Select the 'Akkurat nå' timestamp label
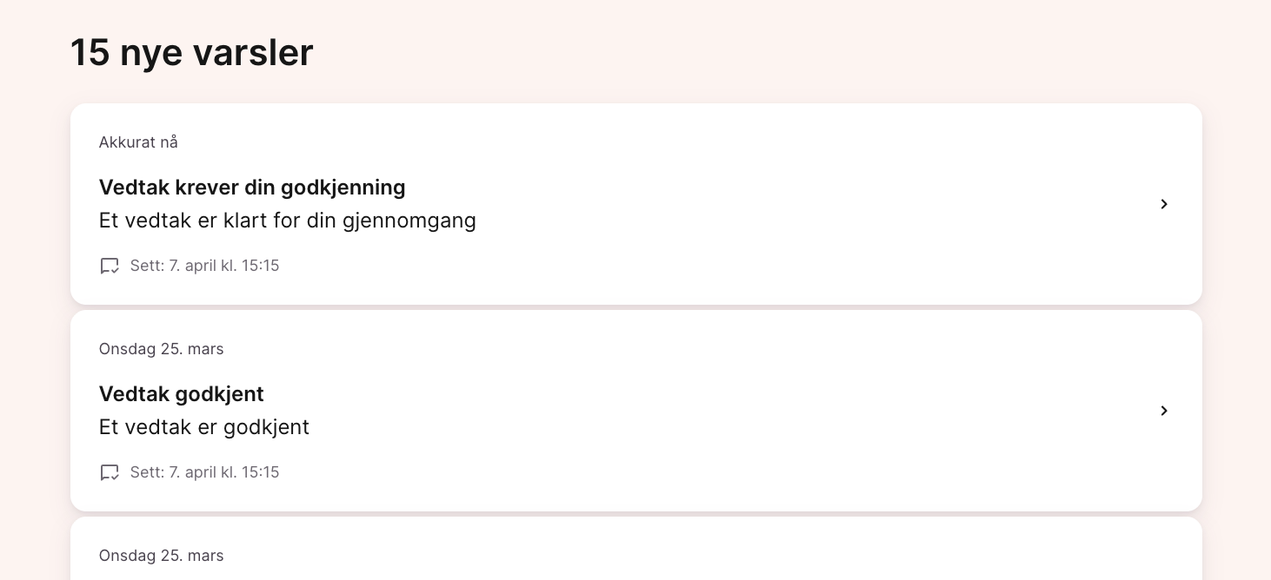The image size is (1271, 580). tap(138, 142)
